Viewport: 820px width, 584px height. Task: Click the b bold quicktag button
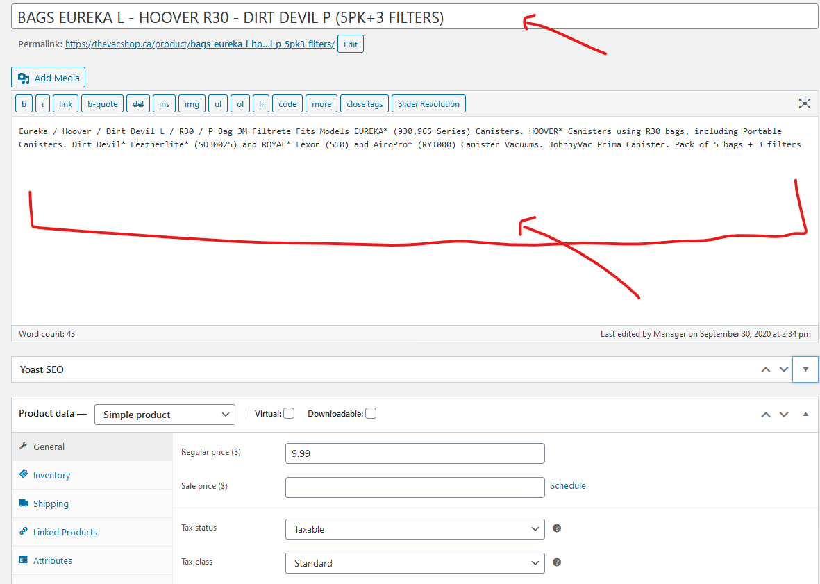tap(24, 103)
